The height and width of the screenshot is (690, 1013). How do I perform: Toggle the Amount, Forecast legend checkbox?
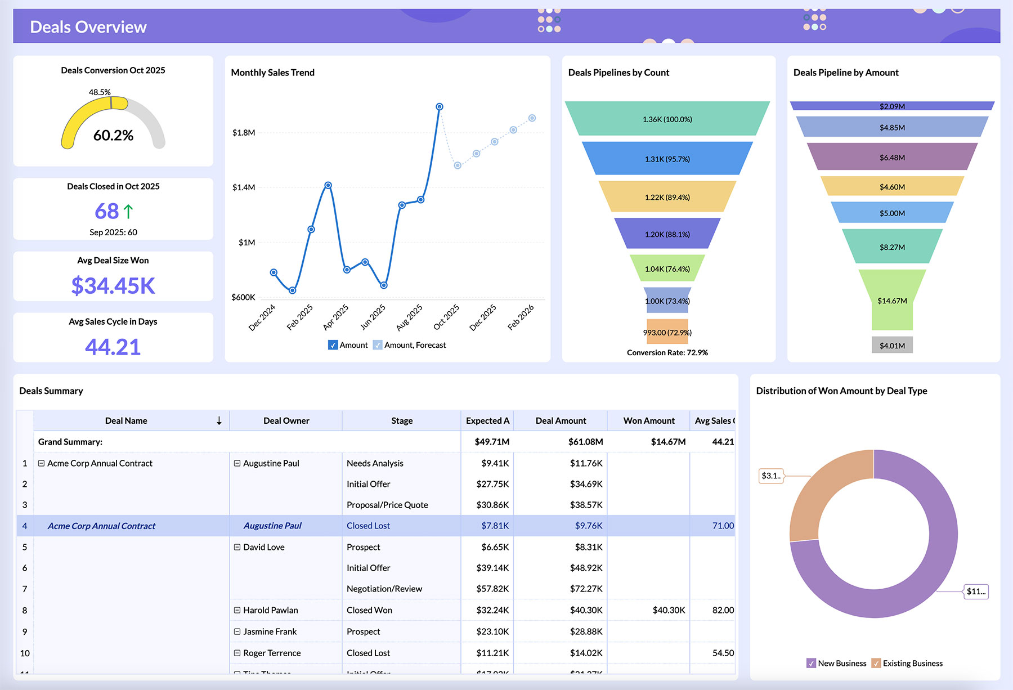pyautogui.click(x=378, y=344)
